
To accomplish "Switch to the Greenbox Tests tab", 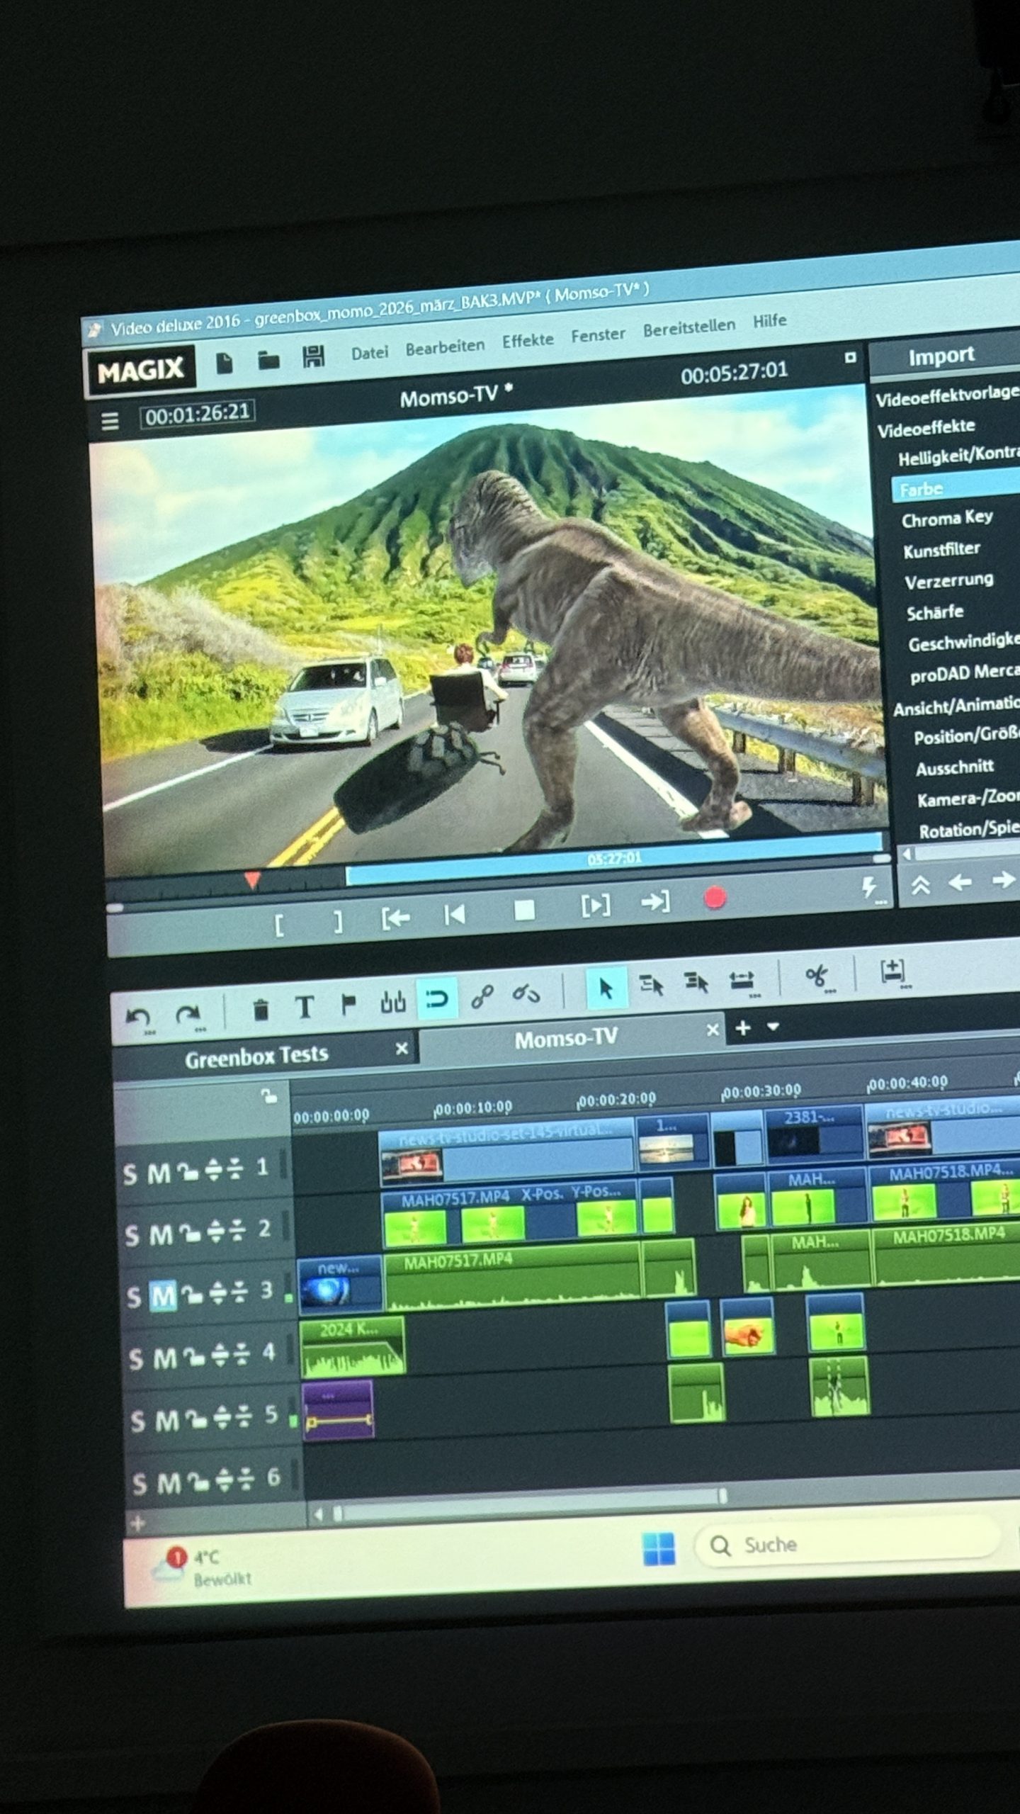I will (x=256, y=1057).
